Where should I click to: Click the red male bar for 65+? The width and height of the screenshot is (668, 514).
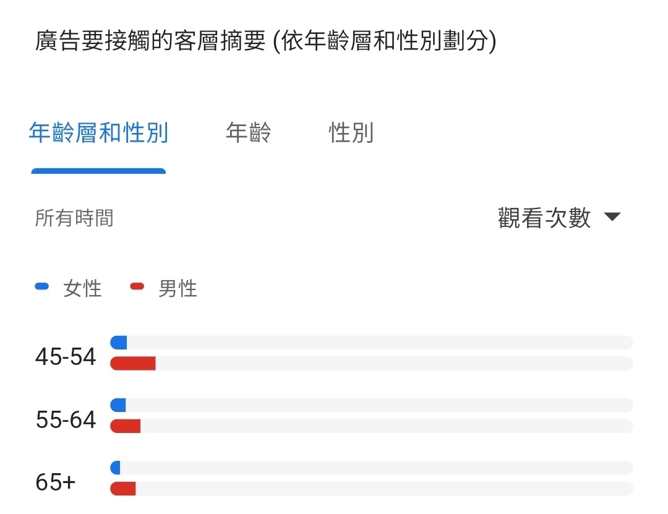tap(122, 489)
